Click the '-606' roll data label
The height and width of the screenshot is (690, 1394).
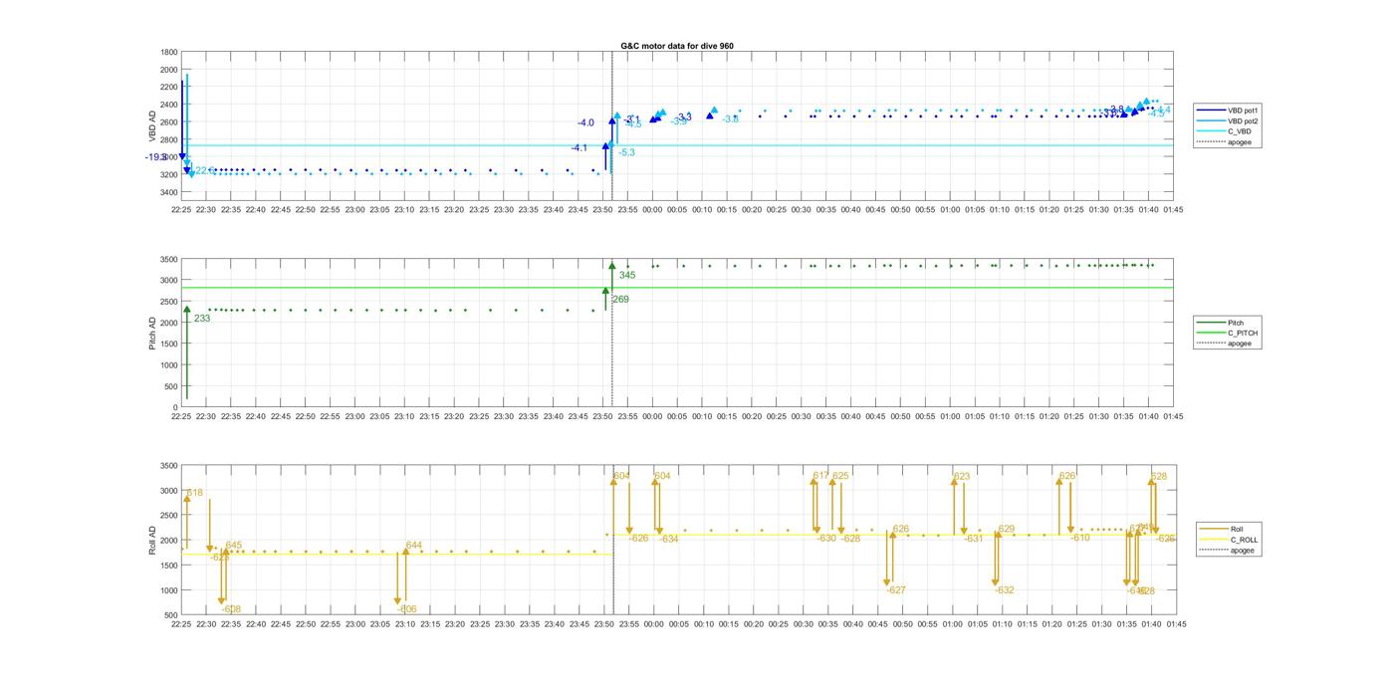[x=407, y=609]
